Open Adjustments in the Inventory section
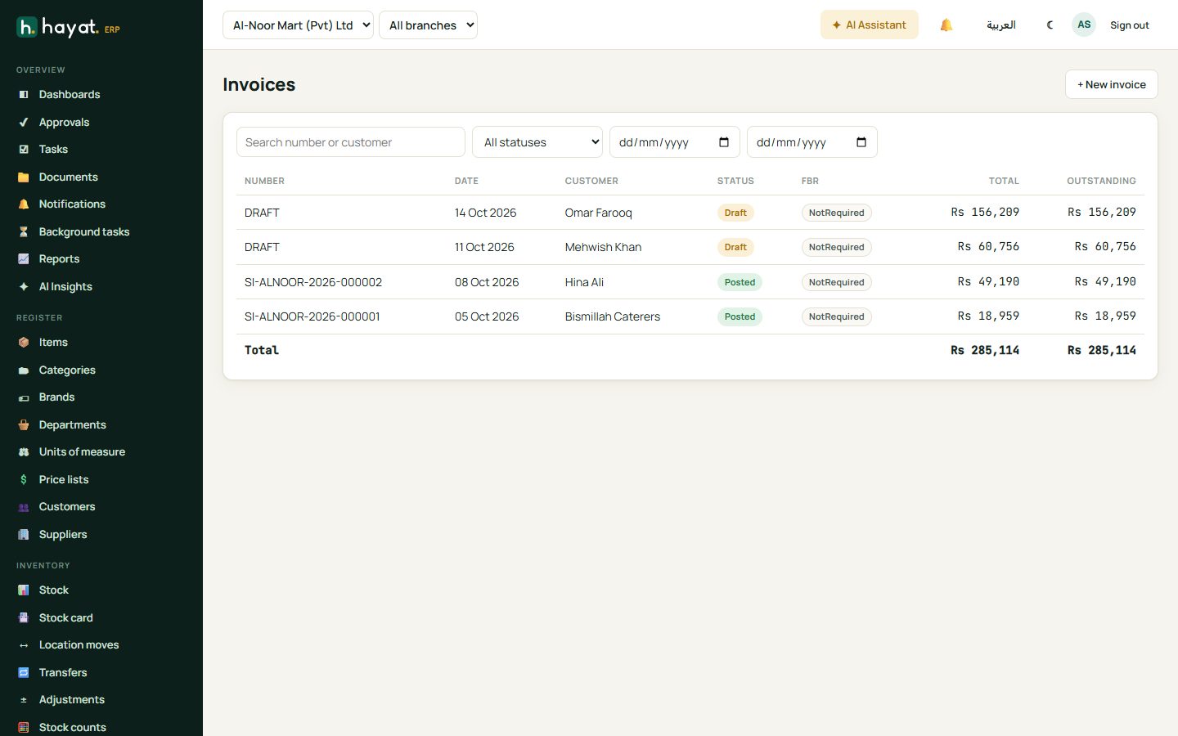This screenshot has height=736, width=1178. 72,700
